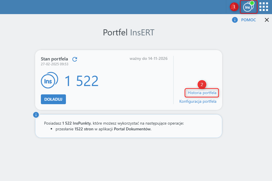Open the POMOC help link

click(248, 20)
